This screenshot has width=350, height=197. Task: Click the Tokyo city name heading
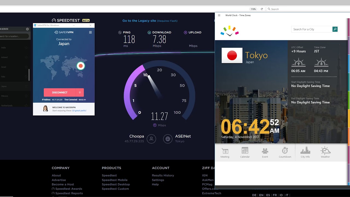(x=256, y=55)
